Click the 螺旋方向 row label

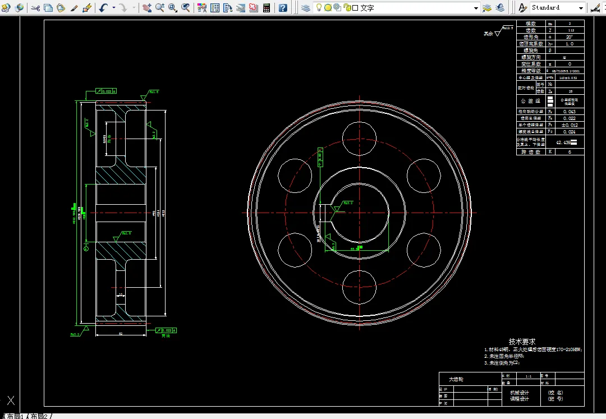531,57
